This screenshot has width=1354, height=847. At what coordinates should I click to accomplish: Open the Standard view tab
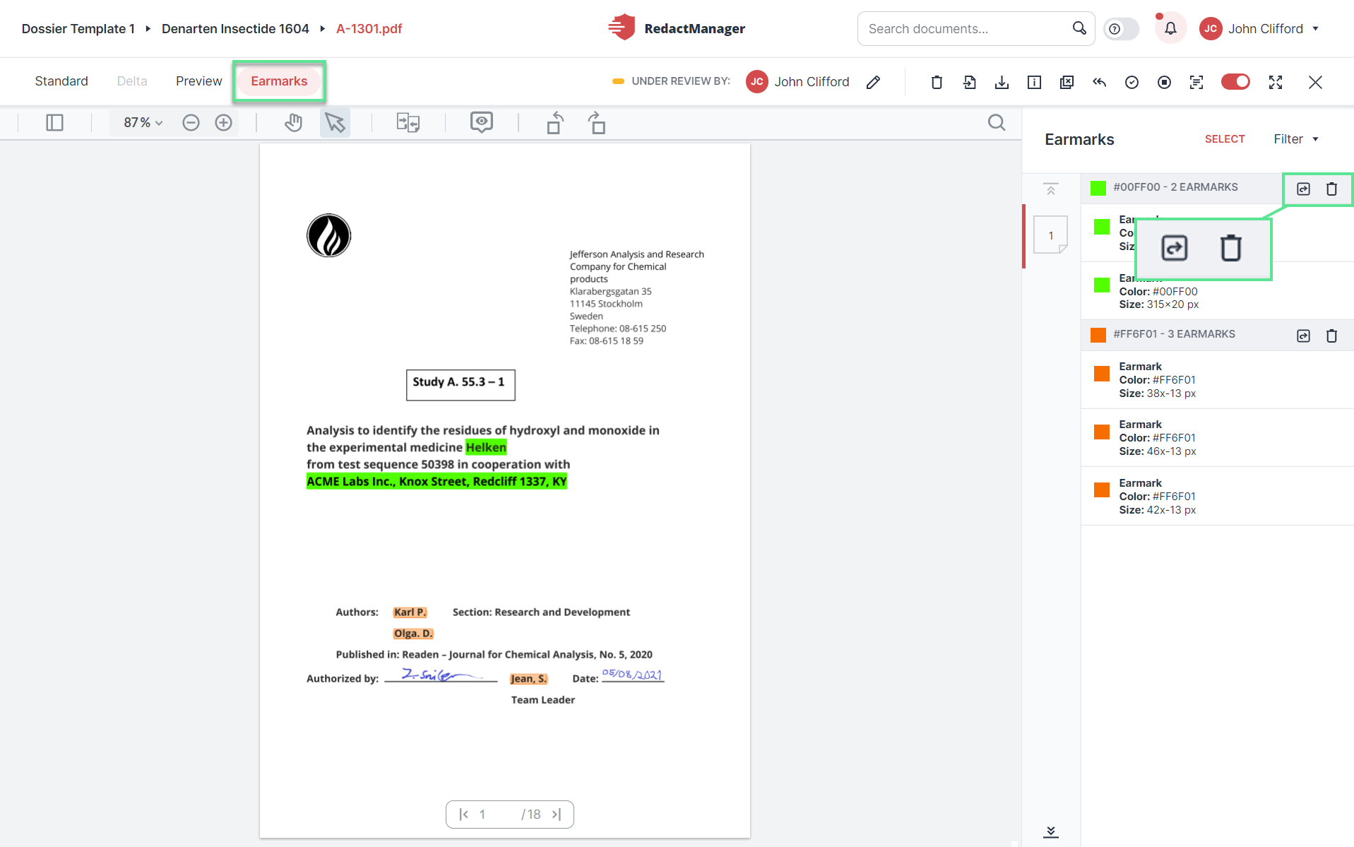coord(61,81)
